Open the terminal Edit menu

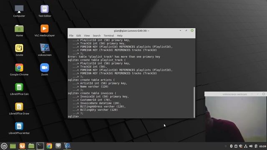coord(78,35)
